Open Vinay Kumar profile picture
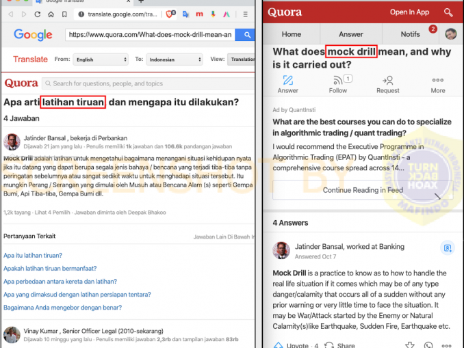464x348 pixels. [12, 335]
